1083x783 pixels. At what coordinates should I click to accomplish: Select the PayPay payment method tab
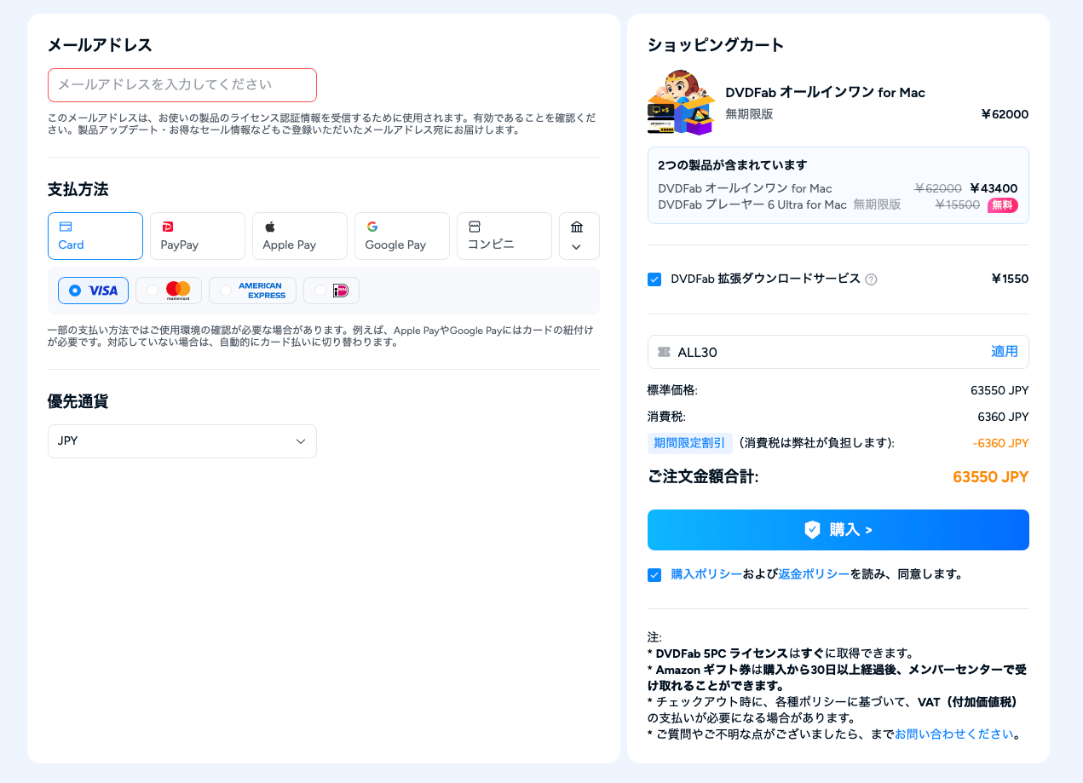[198, 236]
